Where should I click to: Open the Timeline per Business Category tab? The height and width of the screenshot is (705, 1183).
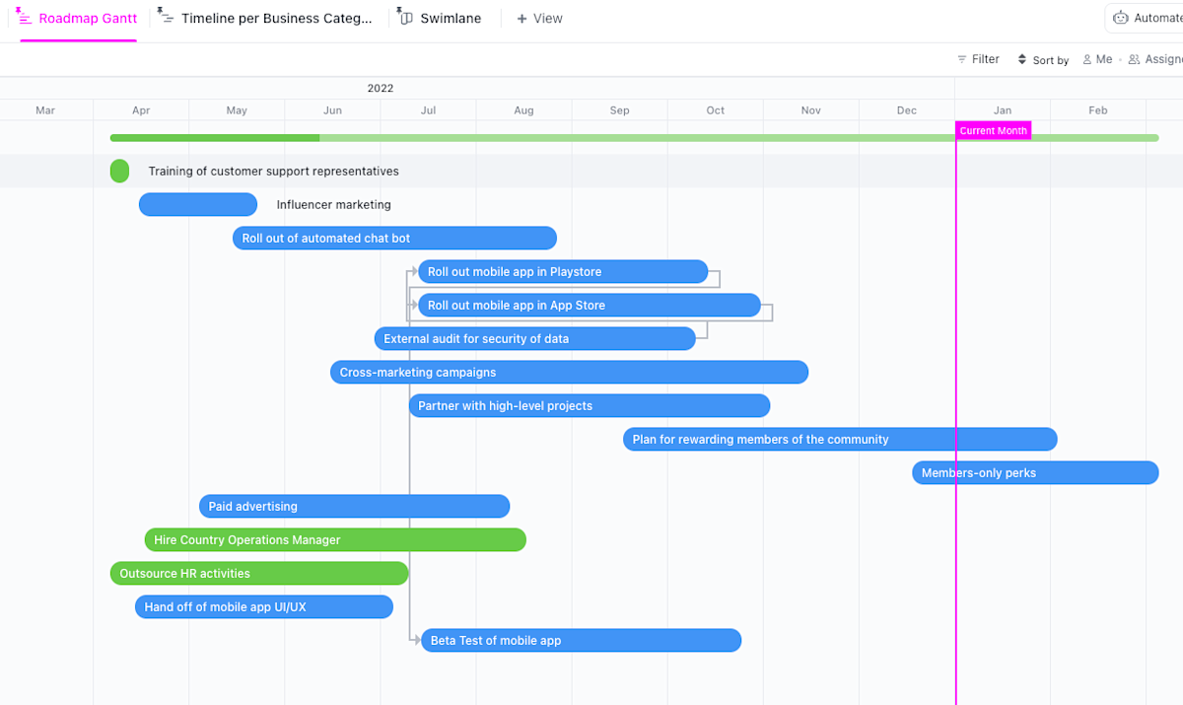(266, 17)
